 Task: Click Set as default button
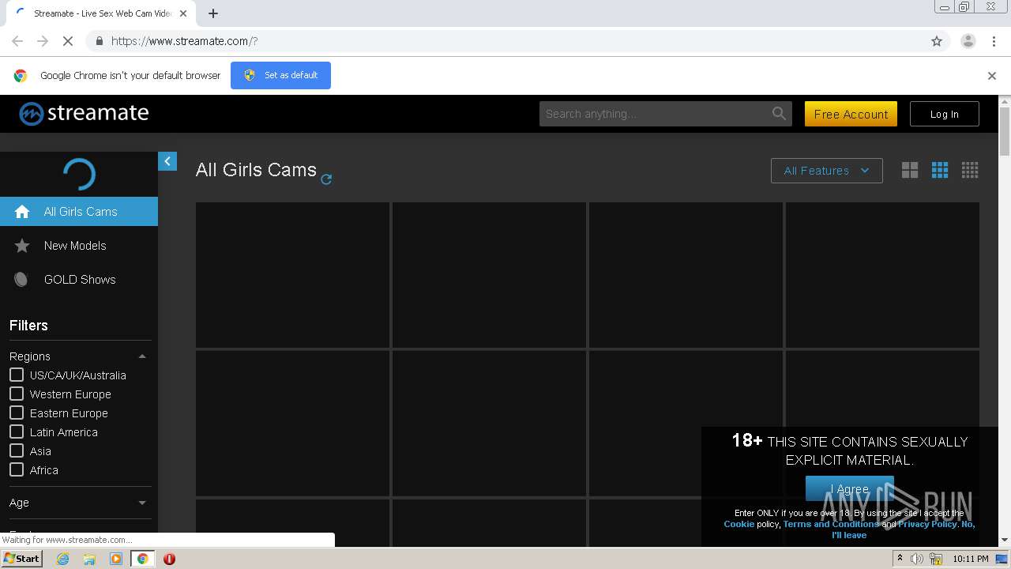click(x=280, y=75)
